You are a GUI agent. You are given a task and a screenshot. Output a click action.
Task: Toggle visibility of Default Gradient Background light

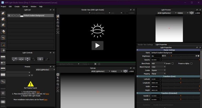9,16
